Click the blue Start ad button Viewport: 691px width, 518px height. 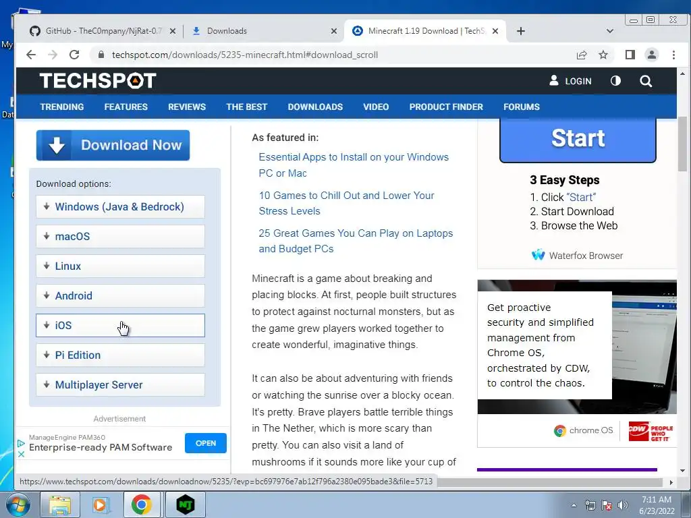click(578, 139)
